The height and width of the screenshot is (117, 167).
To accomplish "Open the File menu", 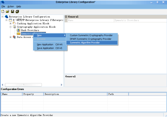I will (3, 6).
